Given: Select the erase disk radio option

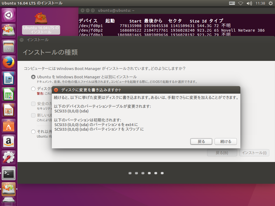Looking at the screenshot, I should point(33,89).
